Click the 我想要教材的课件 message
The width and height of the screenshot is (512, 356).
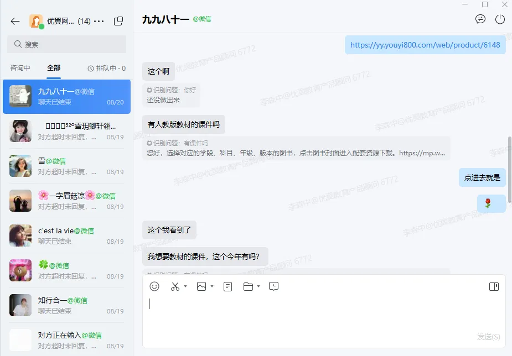(205, 256)
